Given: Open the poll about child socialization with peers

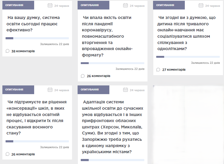Looking at the screenshot, I should [186, 33].
